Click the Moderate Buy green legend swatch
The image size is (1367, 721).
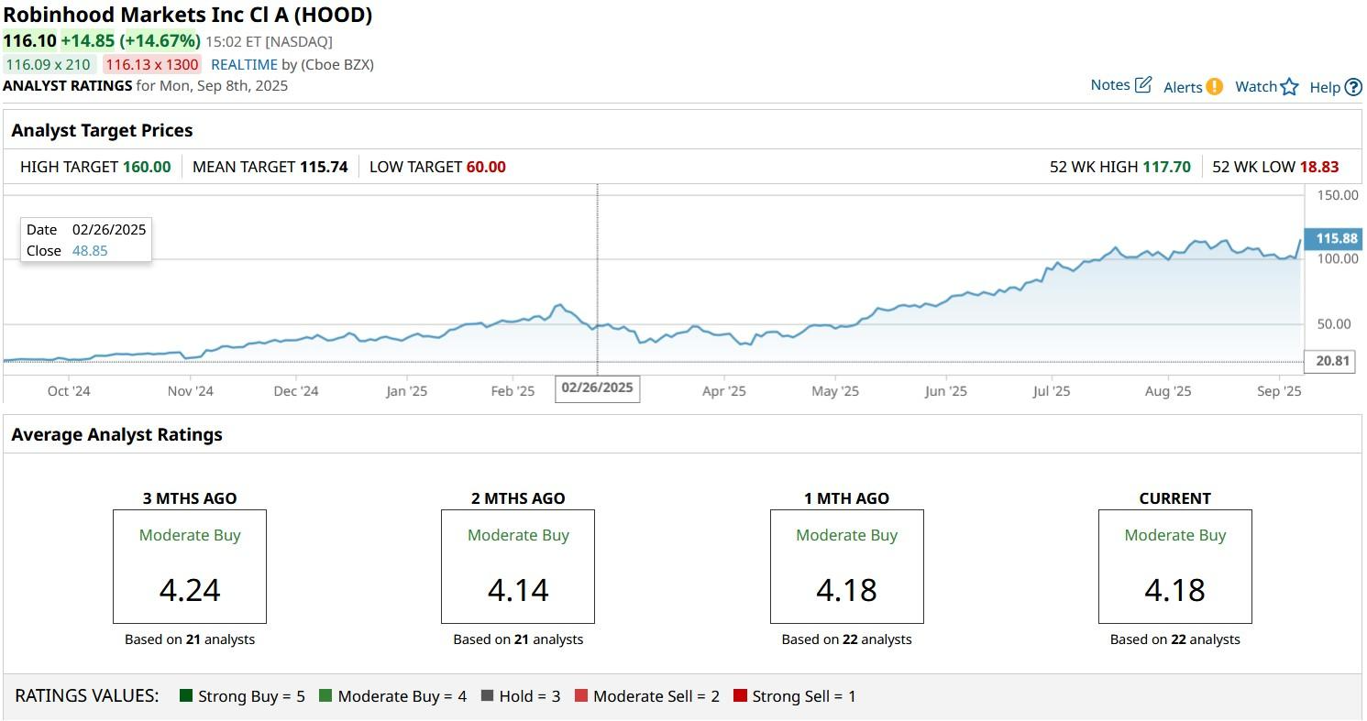pyautogui.click(x=325, y=696)
